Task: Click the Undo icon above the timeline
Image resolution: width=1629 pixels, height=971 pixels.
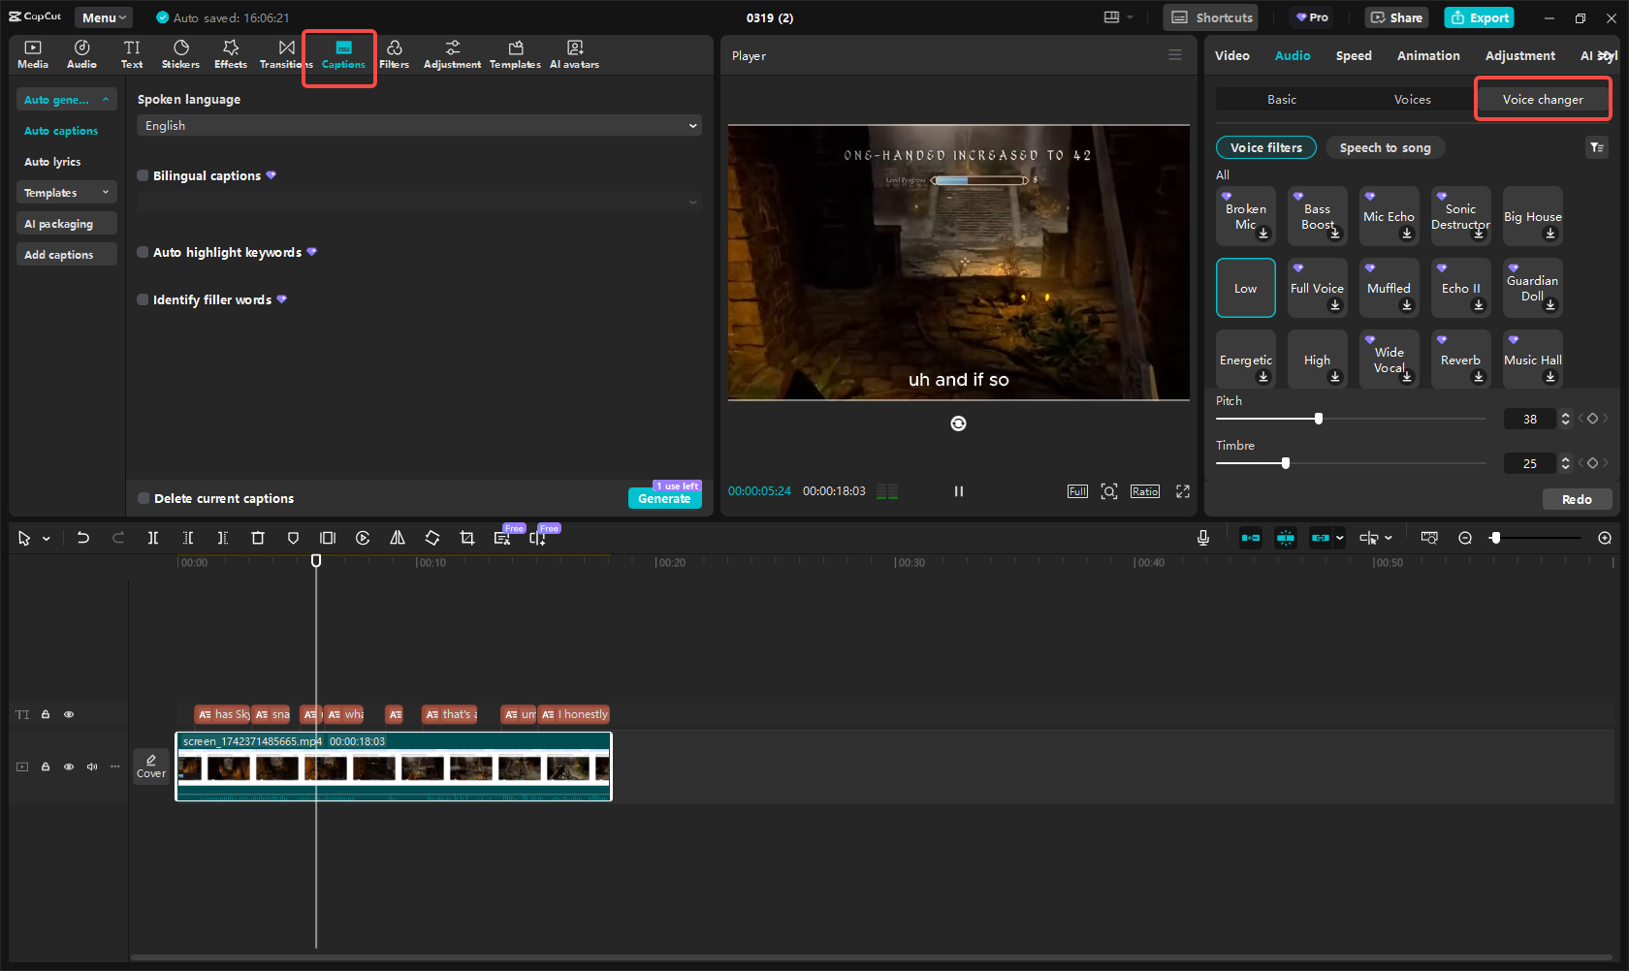Action: 83,538
